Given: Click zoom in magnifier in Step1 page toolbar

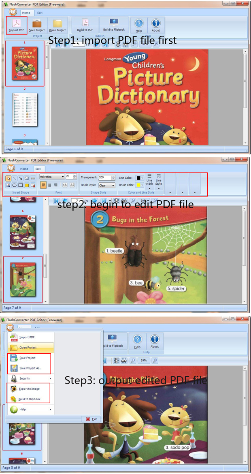Looking at the screenshot, I should tap(156, 45).
